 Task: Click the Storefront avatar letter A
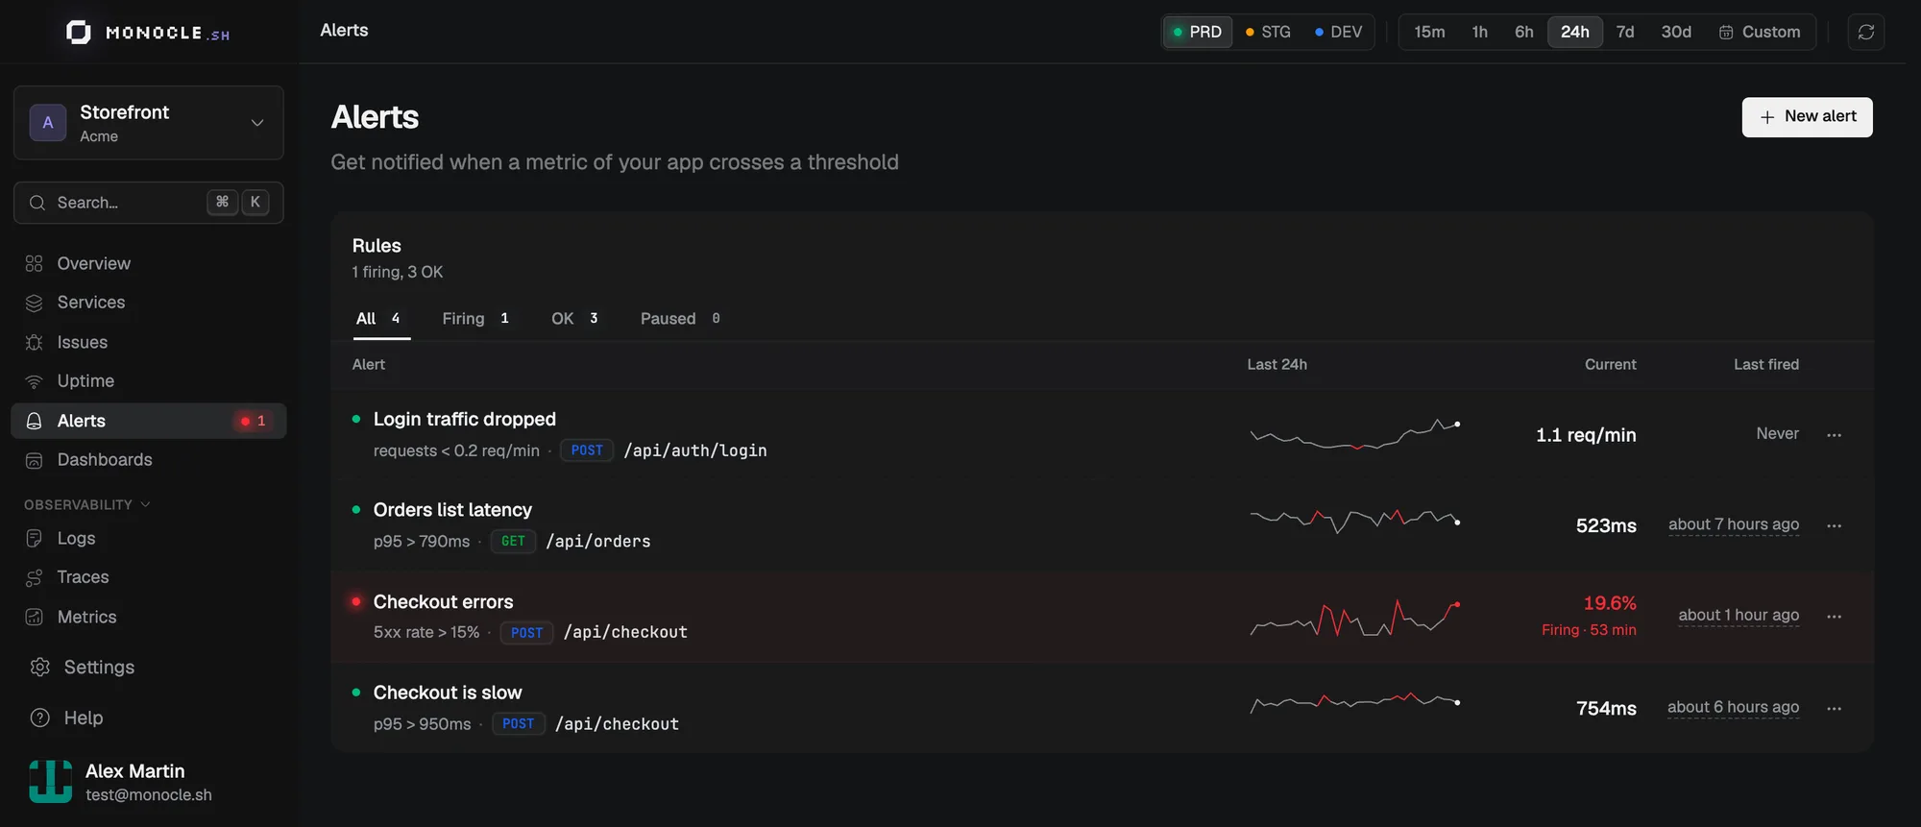tap(48, 123)
